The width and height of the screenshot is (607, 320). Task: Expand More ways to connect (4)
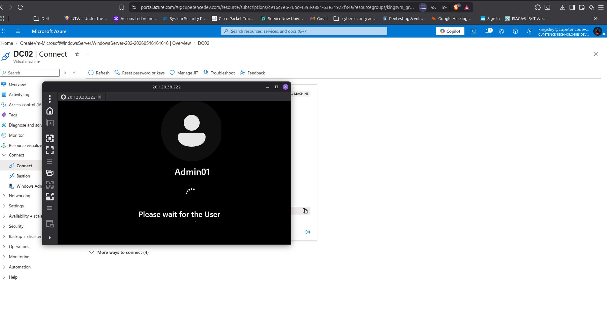(x=119, y=252)
